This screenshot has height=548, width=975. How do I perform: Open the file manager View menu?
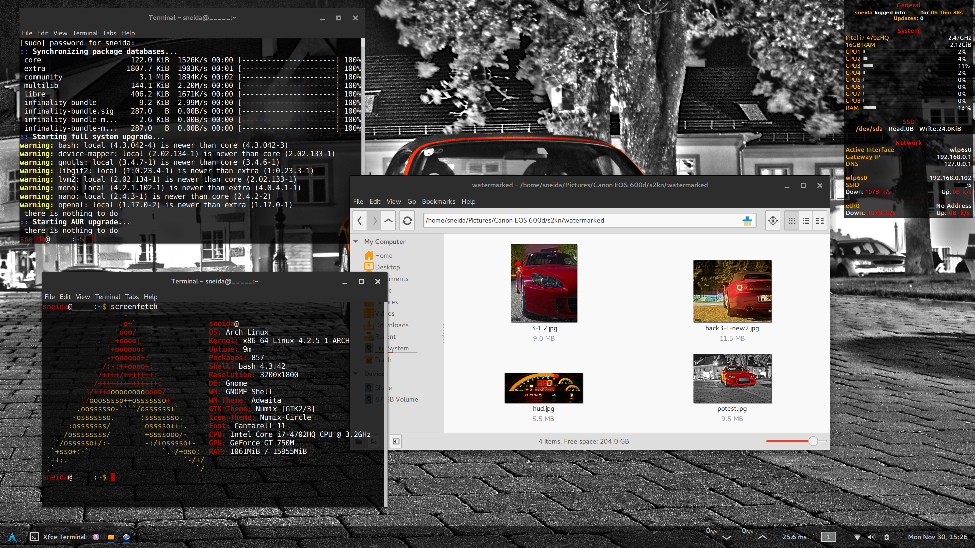394,202
